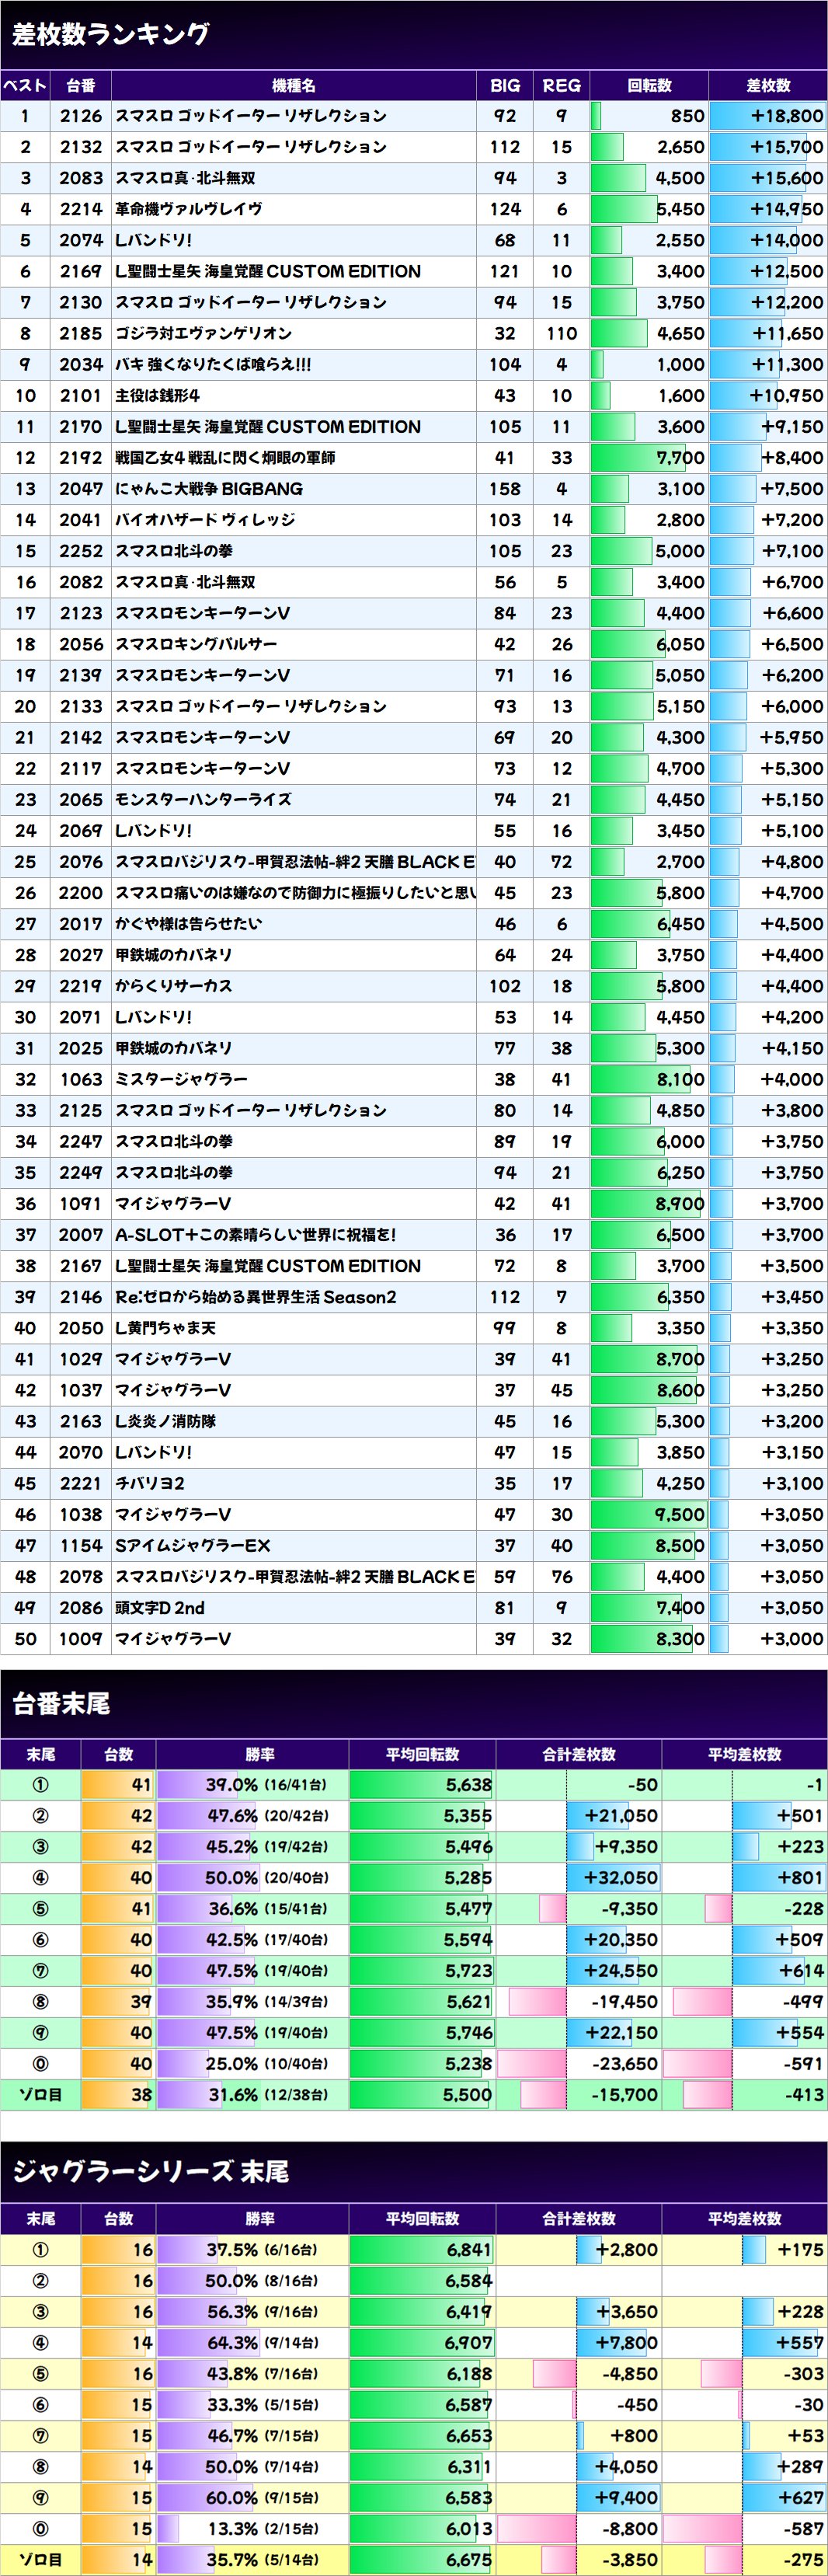Click the -8,800 total difference value
Screen dimensions: 828x2576
[630, 2529]
